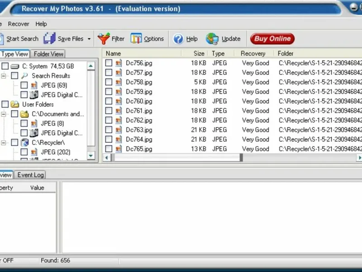Click the User Folders folder icon
This screenshot has width=362, height=272.
(15, 104)
